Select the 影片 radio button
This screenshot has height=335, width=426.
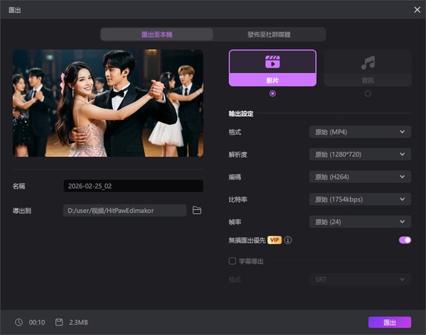point(273,94)
